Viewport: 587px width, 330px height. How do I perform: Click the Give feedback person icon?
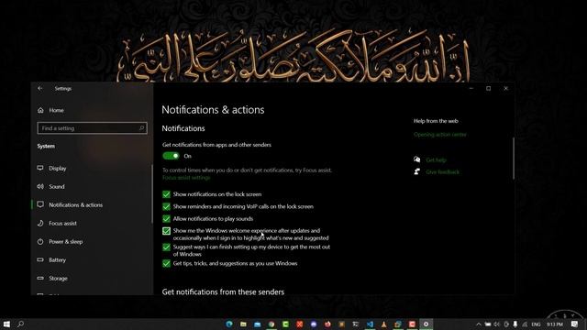[417, 171]
